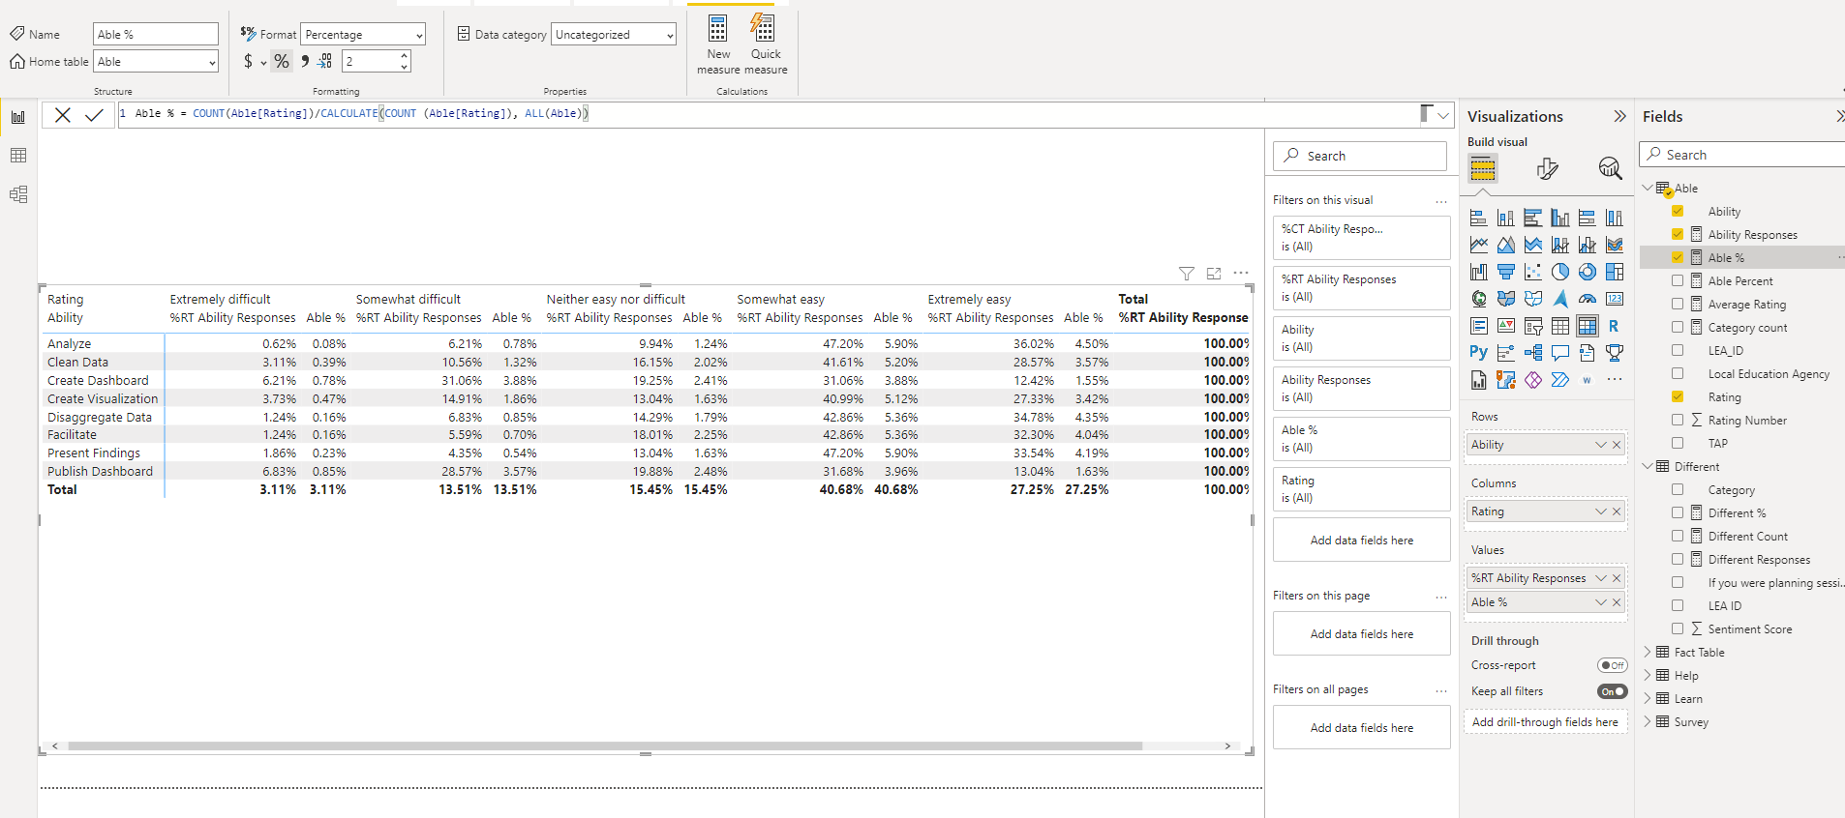Switch to the Report view icon
This screenshot has width=1845, height=818.
click(18, 117)
